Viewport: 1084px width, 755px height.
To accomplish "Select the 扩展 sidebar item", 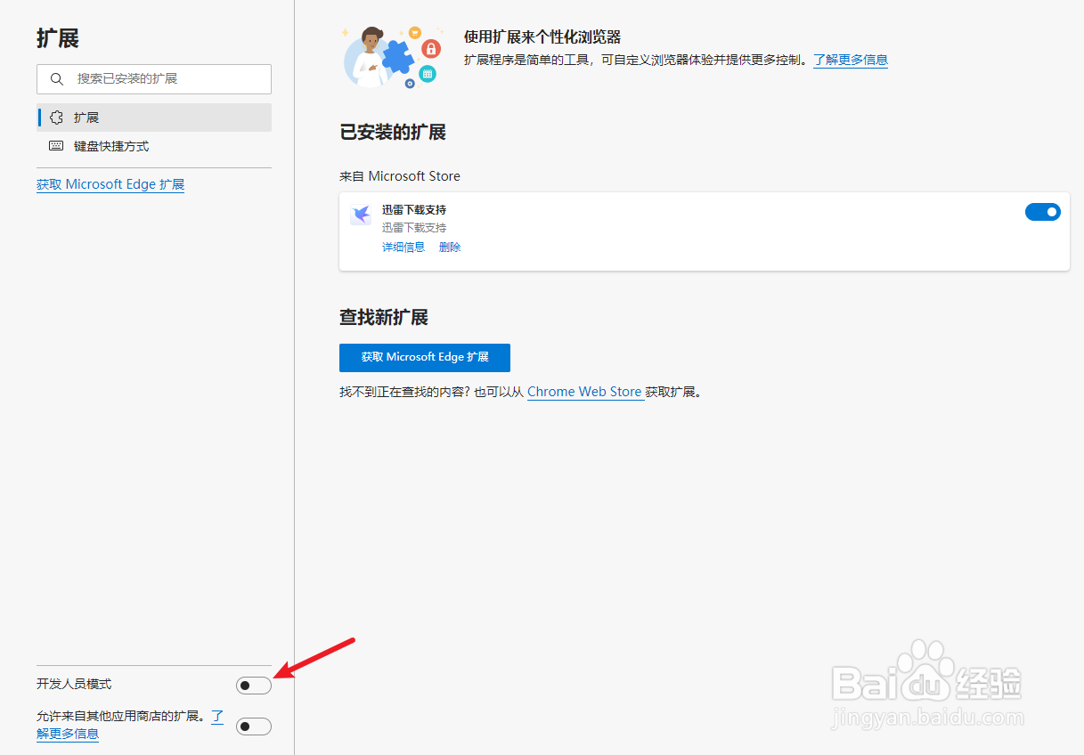I will point(154,118).
